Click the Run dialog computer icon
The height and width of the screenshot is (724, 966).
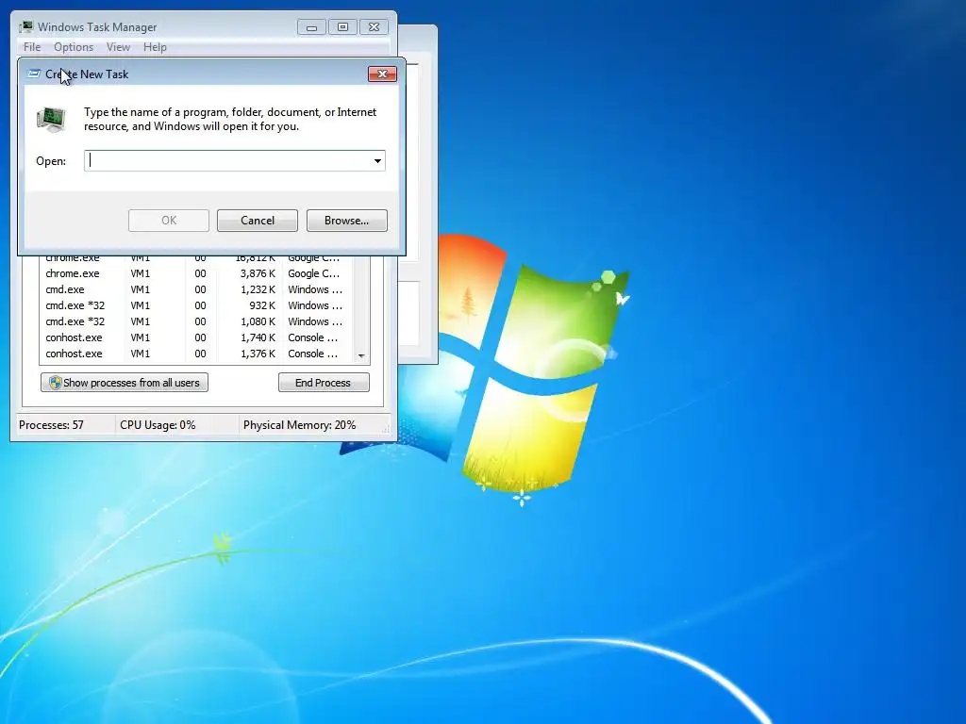(x=51, y=119)
